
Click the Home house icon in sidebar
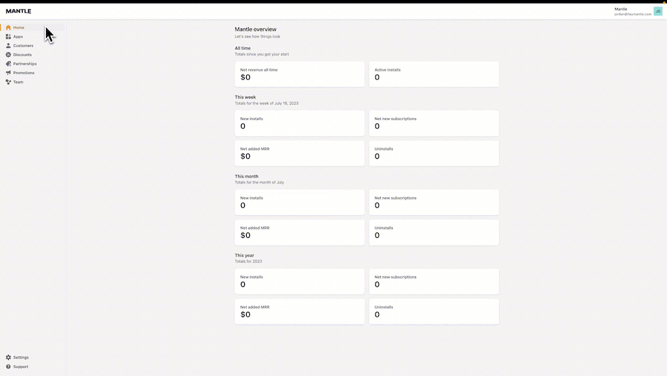pyautogui.click(x=8, y=27)
